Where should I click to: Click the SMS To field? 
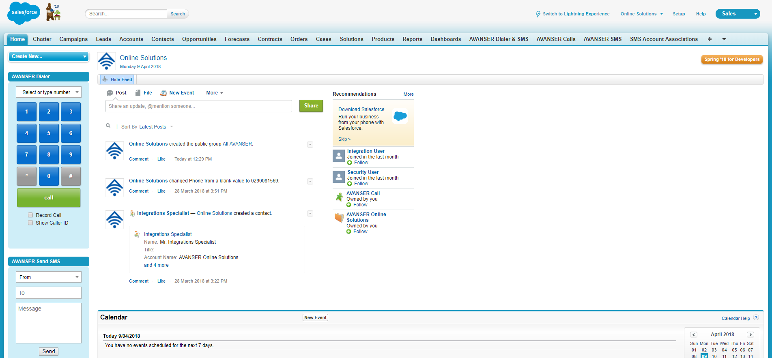click(x=49, y=293)
